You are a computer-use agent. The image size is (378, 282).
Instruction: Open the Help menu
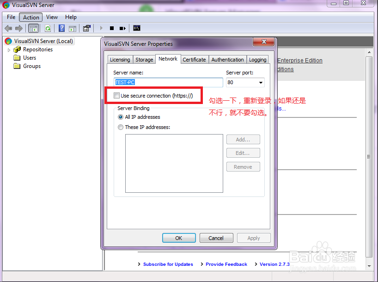click(x=71, y=17)
